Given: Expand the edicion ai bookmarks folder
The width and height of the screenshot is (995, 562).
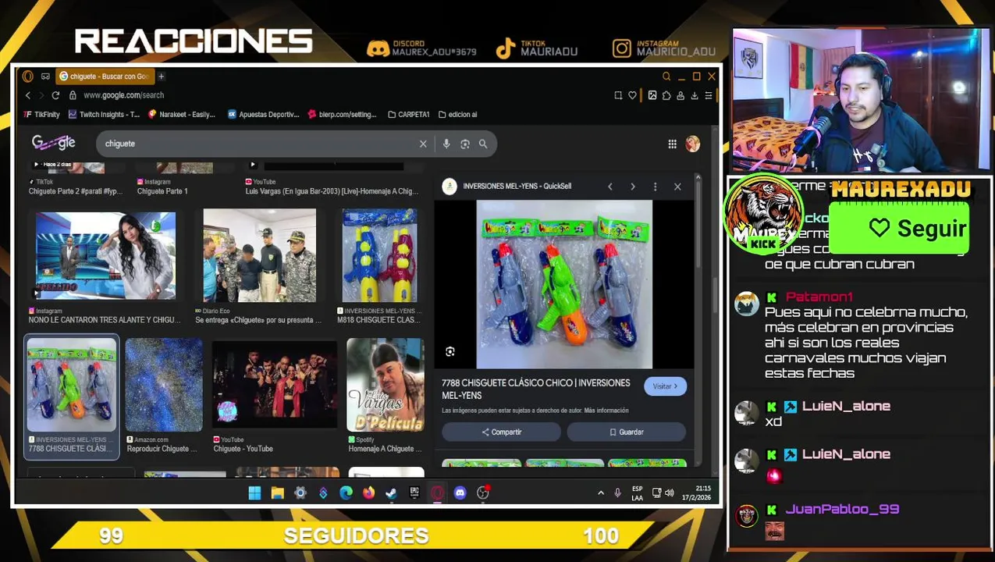Looking at the screenshot, I should tap(457, 115).
